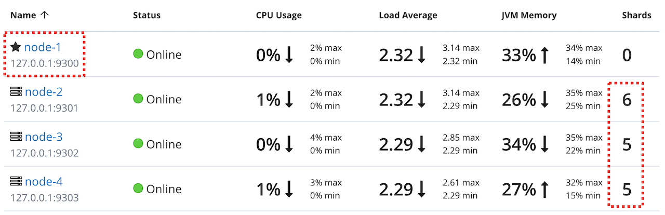The width and height of the screenshot is (665, 215).
Task: Click node-1's JVM memory up arrow
Action: 544,55
